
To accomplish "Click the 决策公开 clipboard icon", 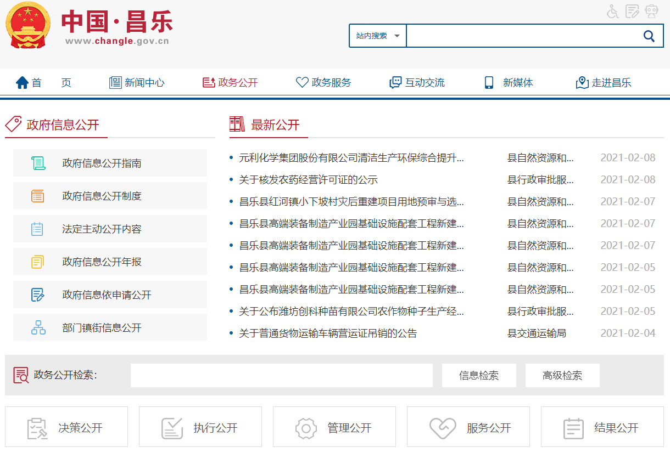I will (37, 428).
